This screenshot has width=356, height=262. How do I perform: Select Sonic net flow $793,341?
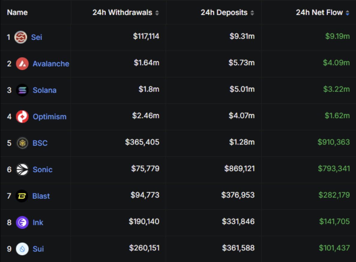334,168
